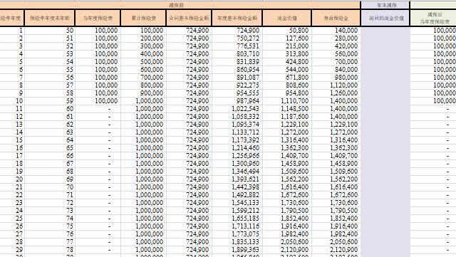Click the 现金价值 column header

pos(287,18)
